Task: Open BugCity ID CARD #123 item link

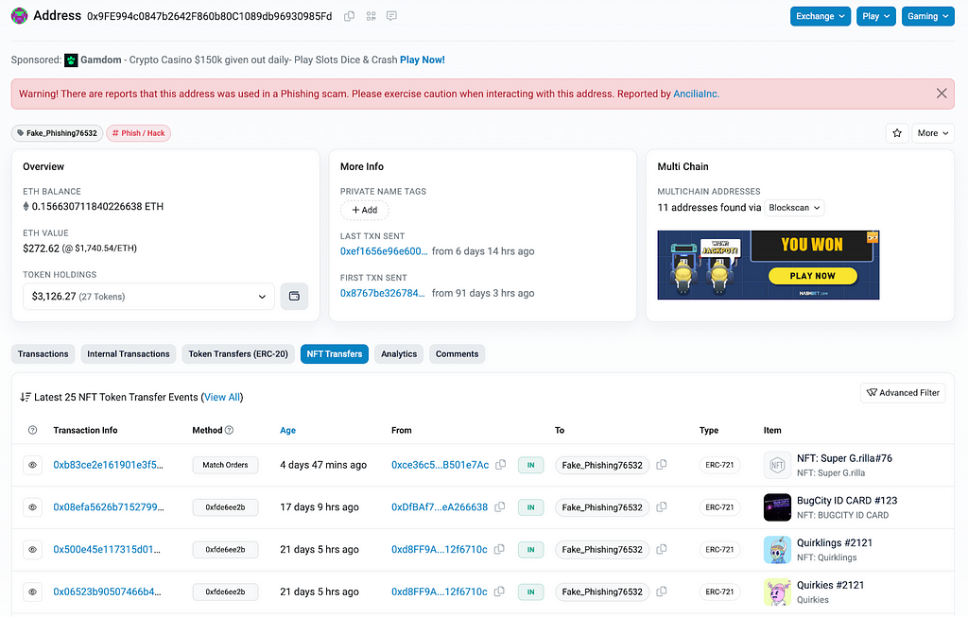Action: pyautogui.click(x=846, y=501)
